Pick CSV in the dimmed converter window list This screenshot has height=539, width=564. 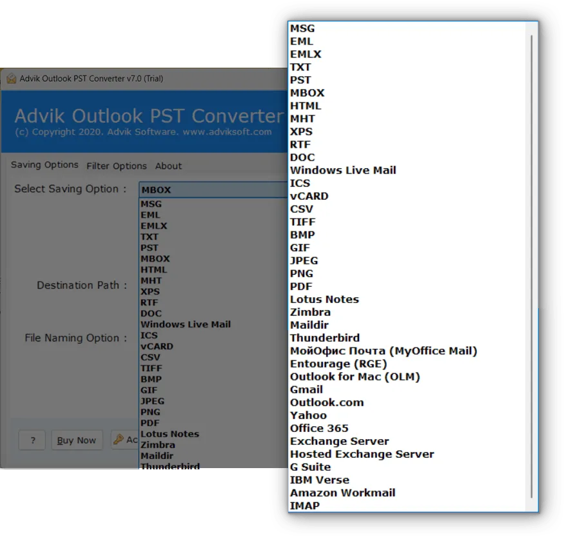150,358
